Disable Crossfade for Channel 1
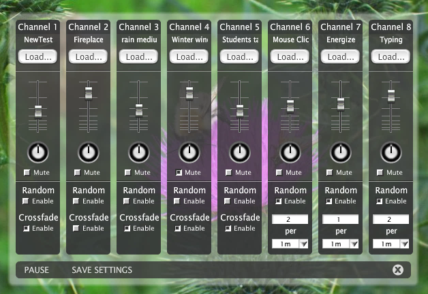Screen dimensions: 428x294 pos(26,229)
